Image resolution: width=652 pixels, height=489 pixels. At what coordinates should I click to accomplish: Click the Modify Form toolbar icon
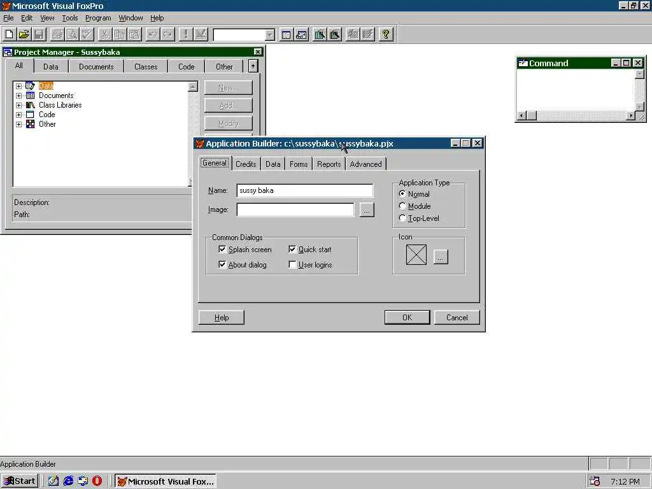point(201,34)
